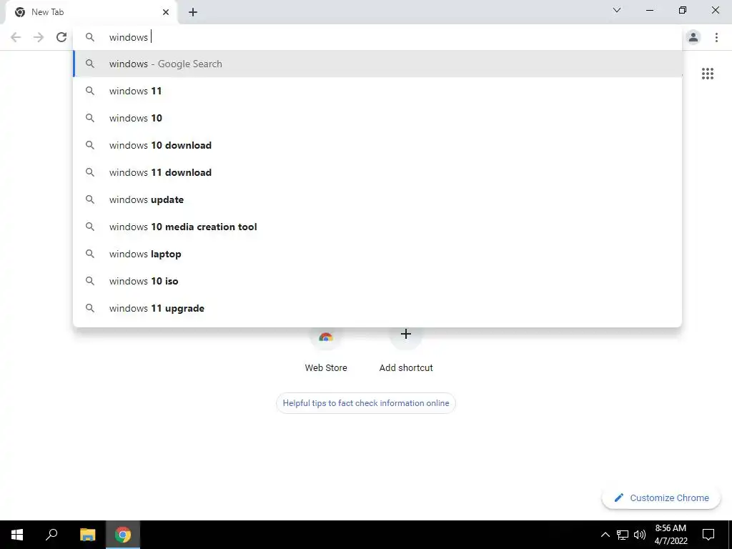Open 'Helpful tips to fact check' link
This screenshot has height=549, width=732.
[365, 403]
